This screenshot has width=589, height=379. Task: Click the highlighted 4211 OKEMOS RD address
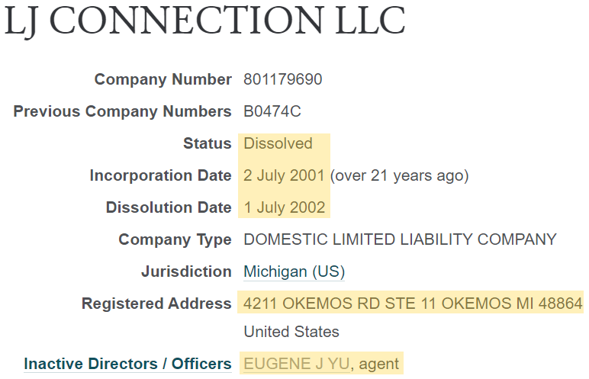pos(413,304)
